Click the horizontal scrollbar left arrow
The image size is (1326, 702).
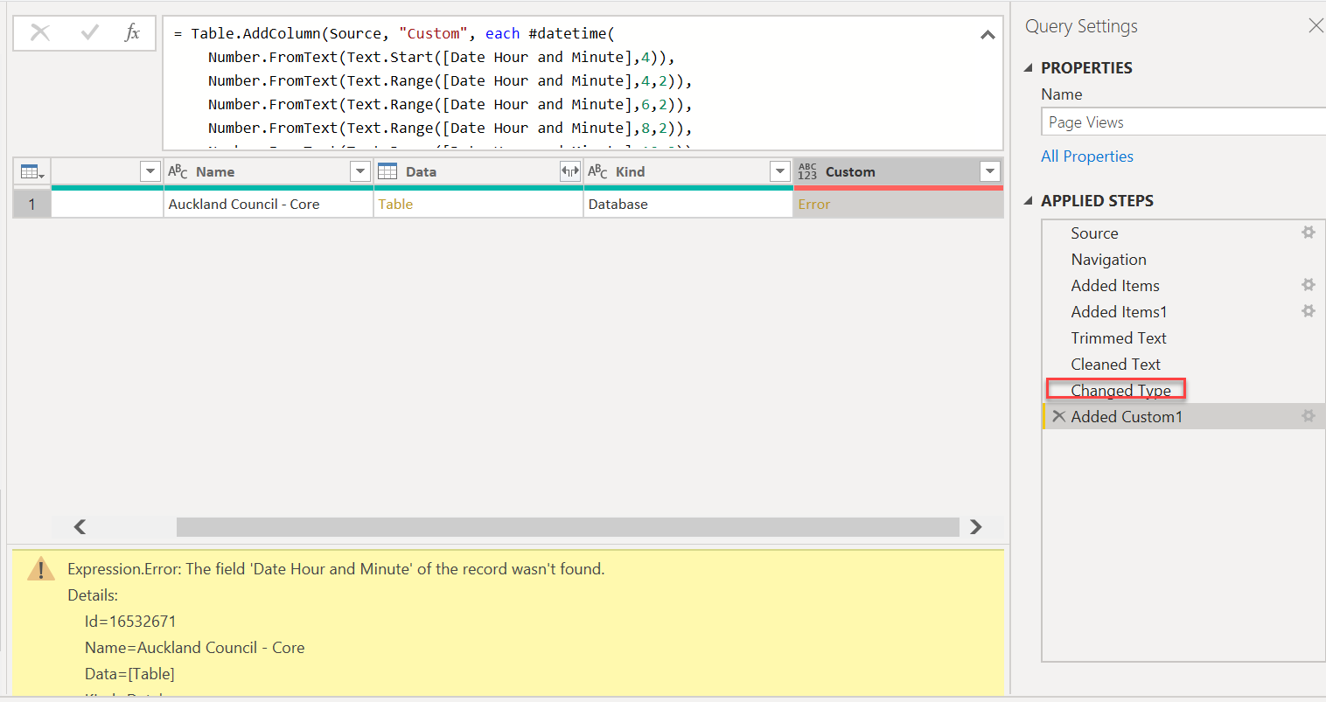(x=80, y=526)
